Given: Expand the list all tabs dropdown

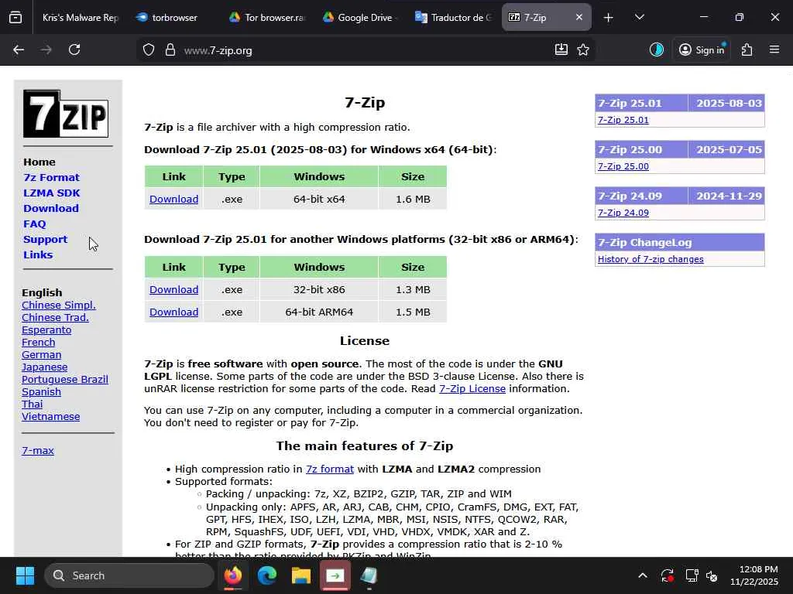Looking at the screenshot, I should point(639,17).
